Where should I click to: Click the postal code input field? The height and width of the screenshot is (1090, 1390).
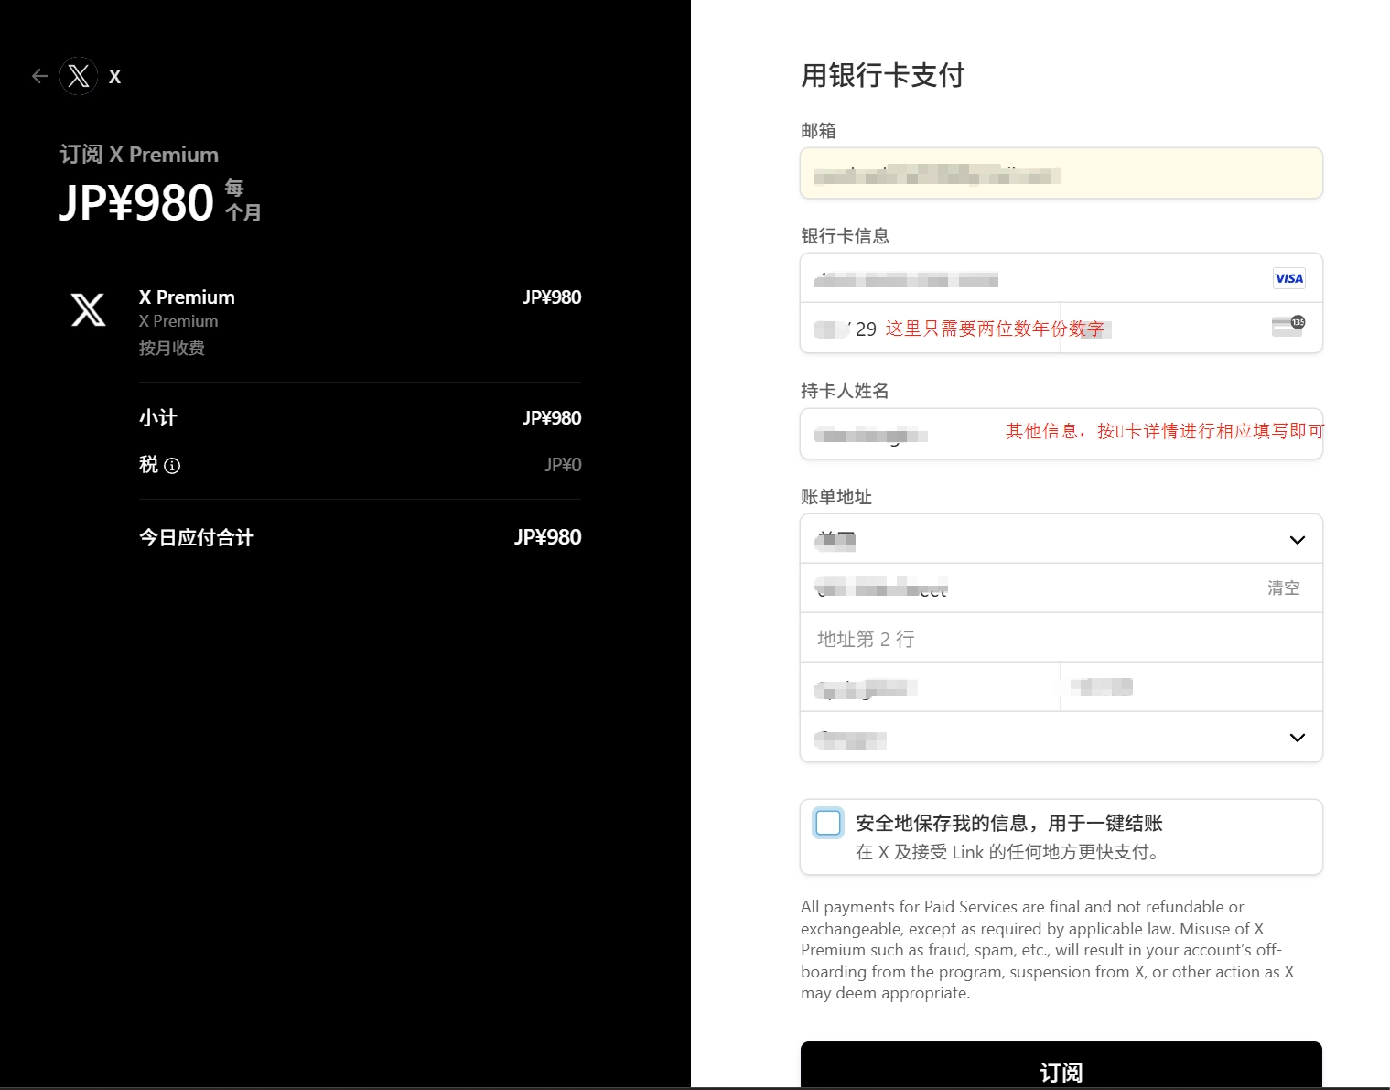(1191, 687)
